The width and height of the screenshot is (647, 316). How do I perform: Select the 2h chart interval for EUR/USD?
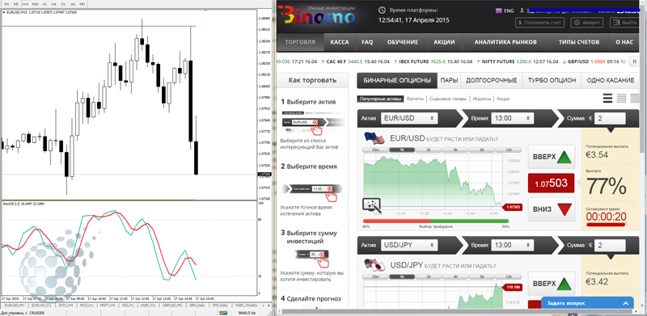pyautogui.click(x=429, y=150)
